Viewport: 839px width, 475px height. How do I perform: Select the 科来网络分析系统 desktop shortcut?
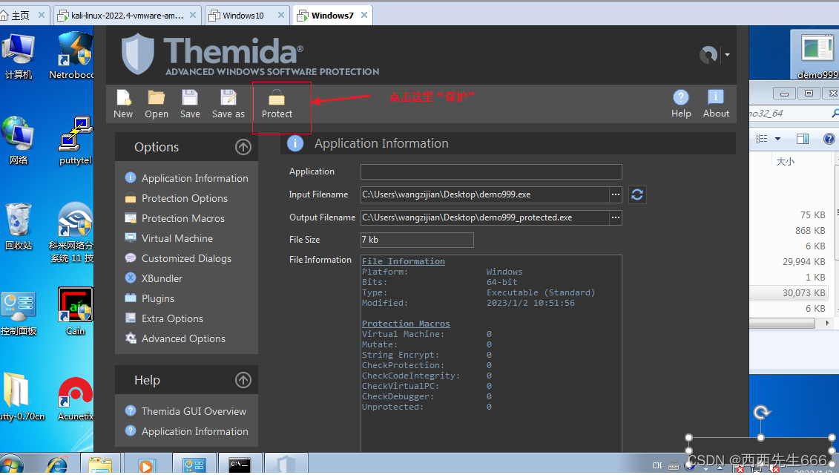[x=72, y=232]
